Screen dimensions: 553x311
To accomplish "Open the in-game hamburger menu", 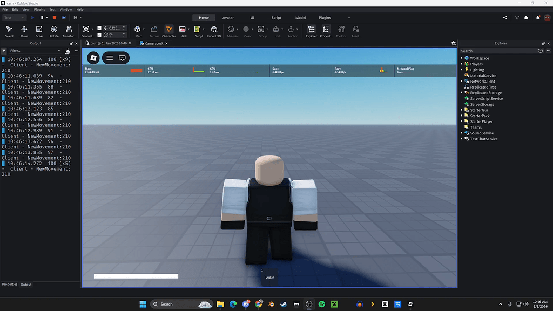I will click(110, 58).
